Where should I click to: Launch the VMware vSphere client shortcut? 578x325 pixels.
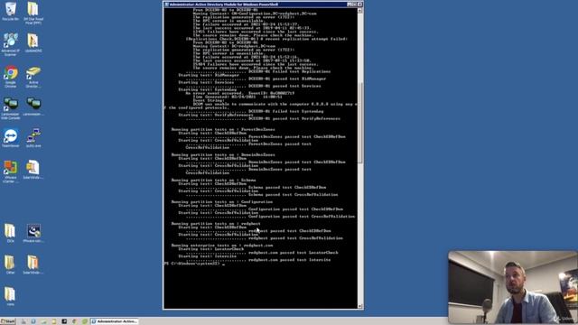tap(33, 233)
